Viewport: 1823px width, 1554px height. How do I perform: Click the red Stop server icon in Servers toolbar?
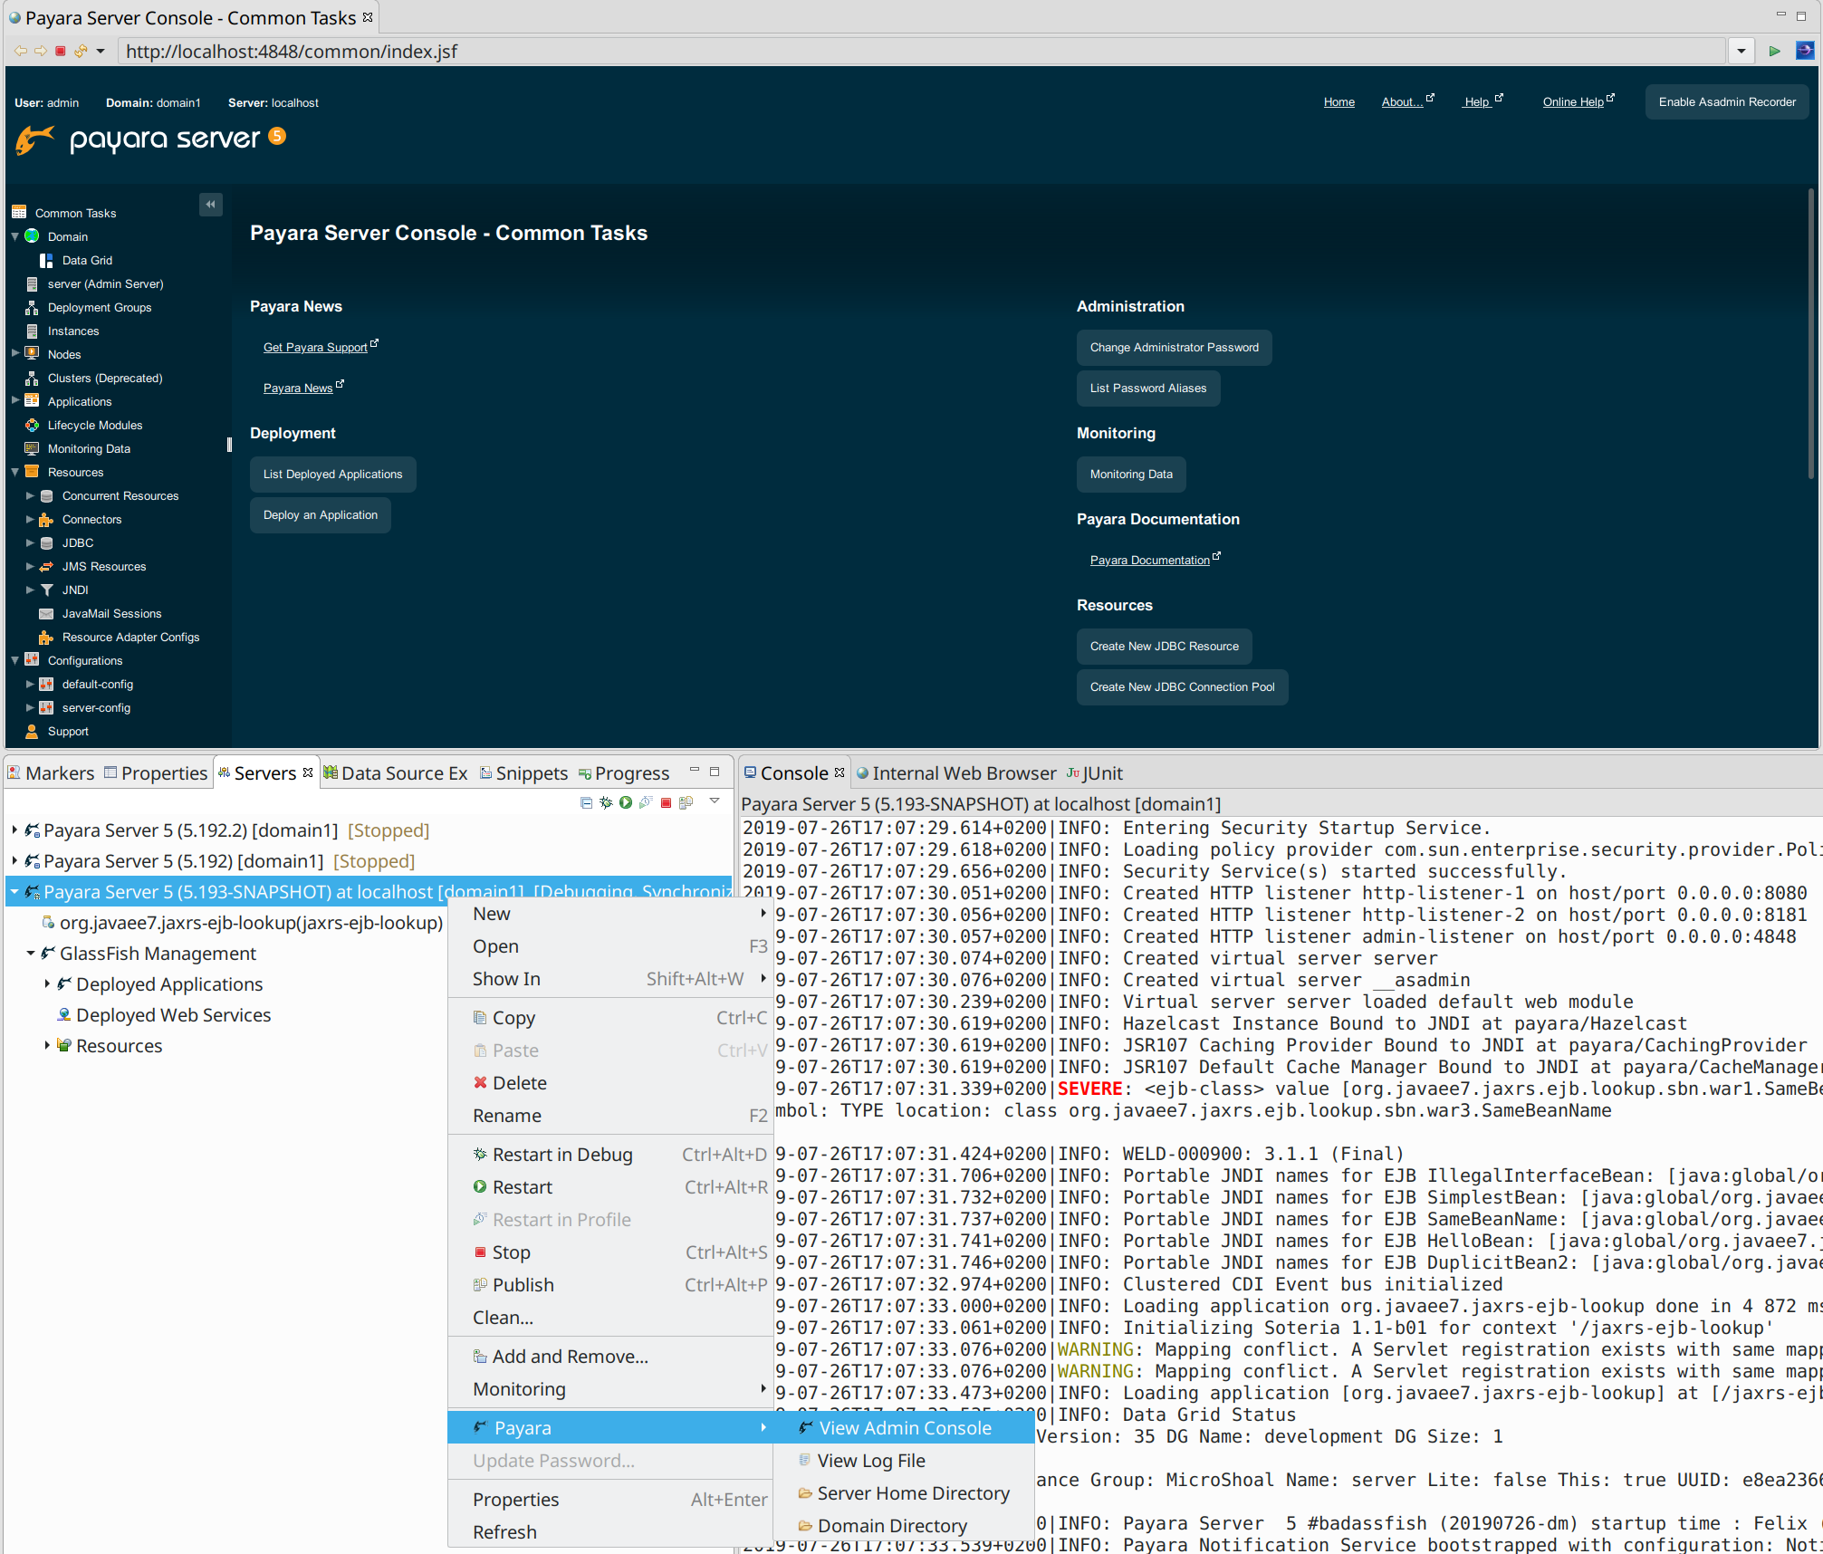(666, 802)
